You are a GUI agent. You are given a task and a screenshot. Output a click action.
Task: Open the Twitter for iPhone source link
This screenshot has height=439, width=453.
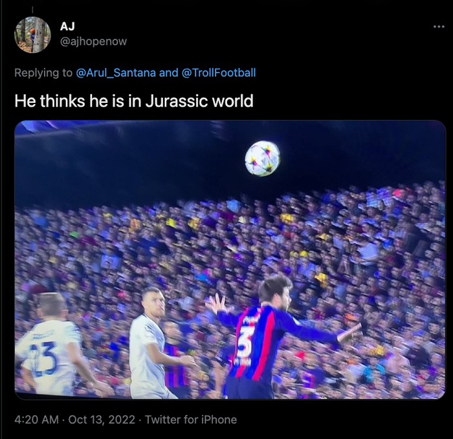pos(191,420)
